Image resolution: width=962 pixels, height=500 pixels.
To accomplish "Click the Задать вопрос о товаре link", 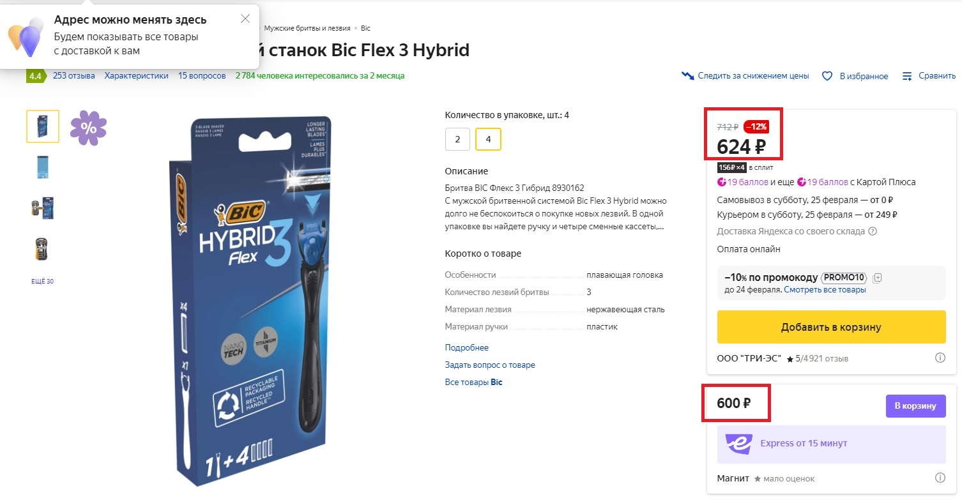I will point(489,365).
